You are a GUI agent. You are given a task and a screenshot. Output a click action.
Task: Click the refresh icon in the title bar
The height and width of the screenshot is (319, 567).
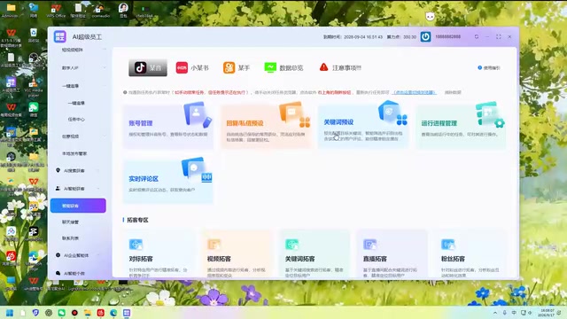(x=477, y=37)
